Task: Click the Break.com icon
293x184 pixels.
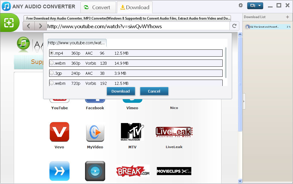Action: pos(132,171)
